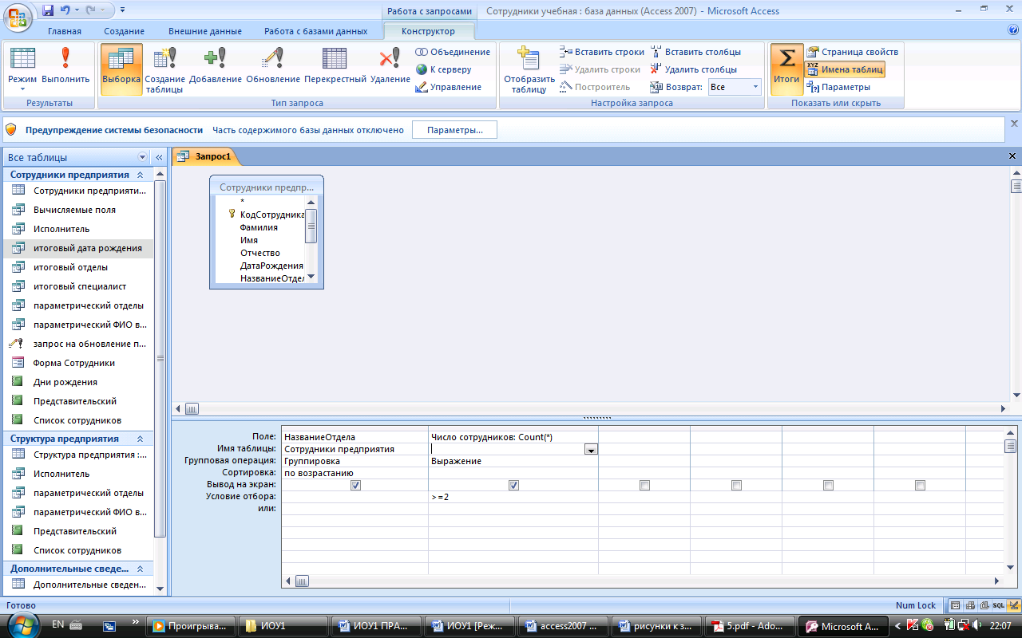The image size is (1022, 638).
Task: Switch to 5.pdf Adobe taskbar item
Action: click(751, 626)
